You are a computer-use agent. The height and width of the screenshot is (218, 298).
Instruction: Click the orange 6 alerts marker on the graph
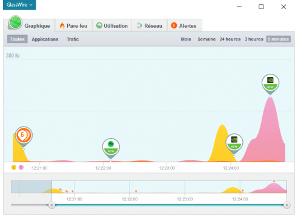coord(24,136)
